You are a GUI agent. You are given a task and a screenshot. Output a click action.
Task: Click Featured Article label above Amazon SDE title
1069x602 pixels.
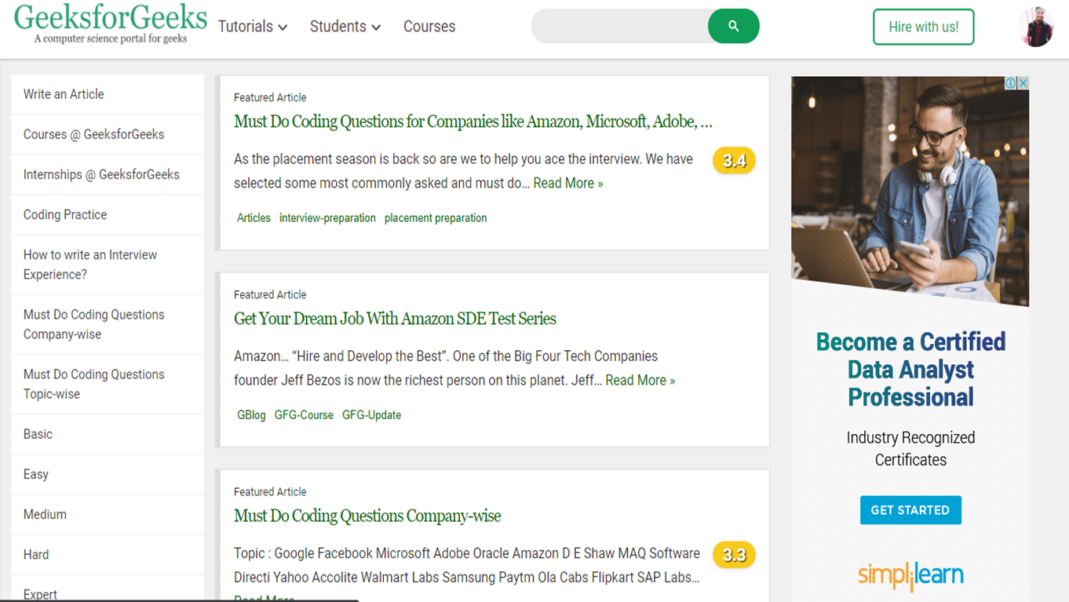270,295
